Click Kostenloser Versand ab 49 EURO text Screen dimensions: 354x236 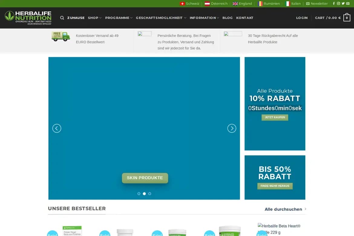click(x=97, y=39)
